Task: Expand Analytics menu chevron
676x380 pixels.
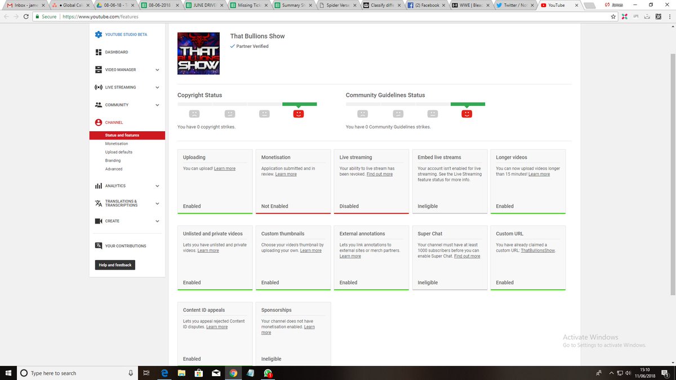Action: point(157,186)
